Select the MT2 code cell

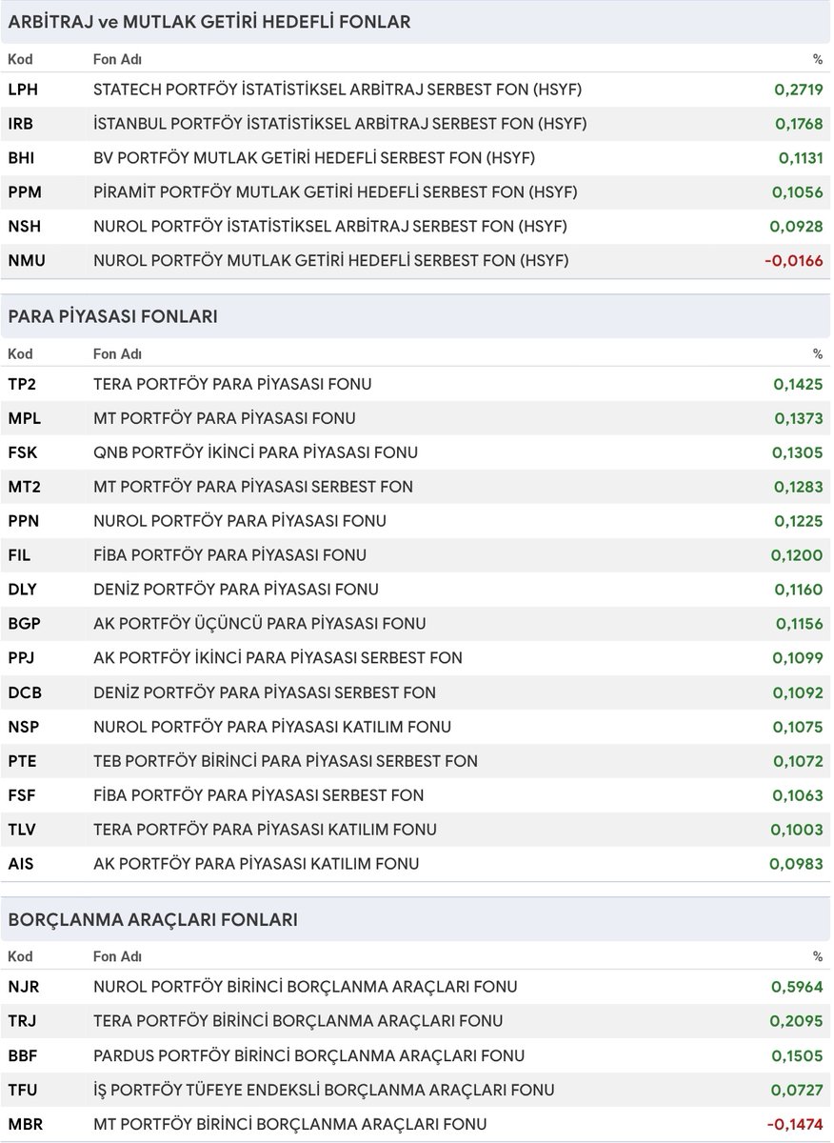click(24, 487)
